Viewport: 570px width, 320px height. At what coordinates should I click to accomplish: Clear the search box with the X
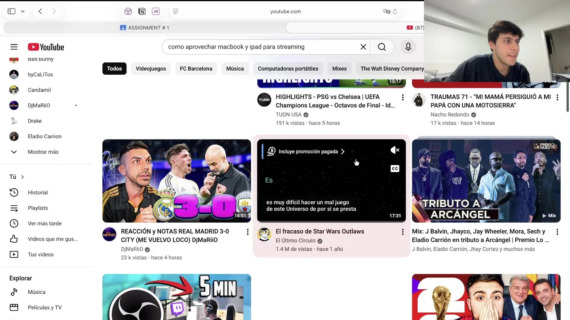click(363, 47)
